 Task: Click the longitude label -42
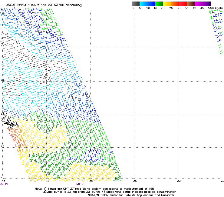46,181
